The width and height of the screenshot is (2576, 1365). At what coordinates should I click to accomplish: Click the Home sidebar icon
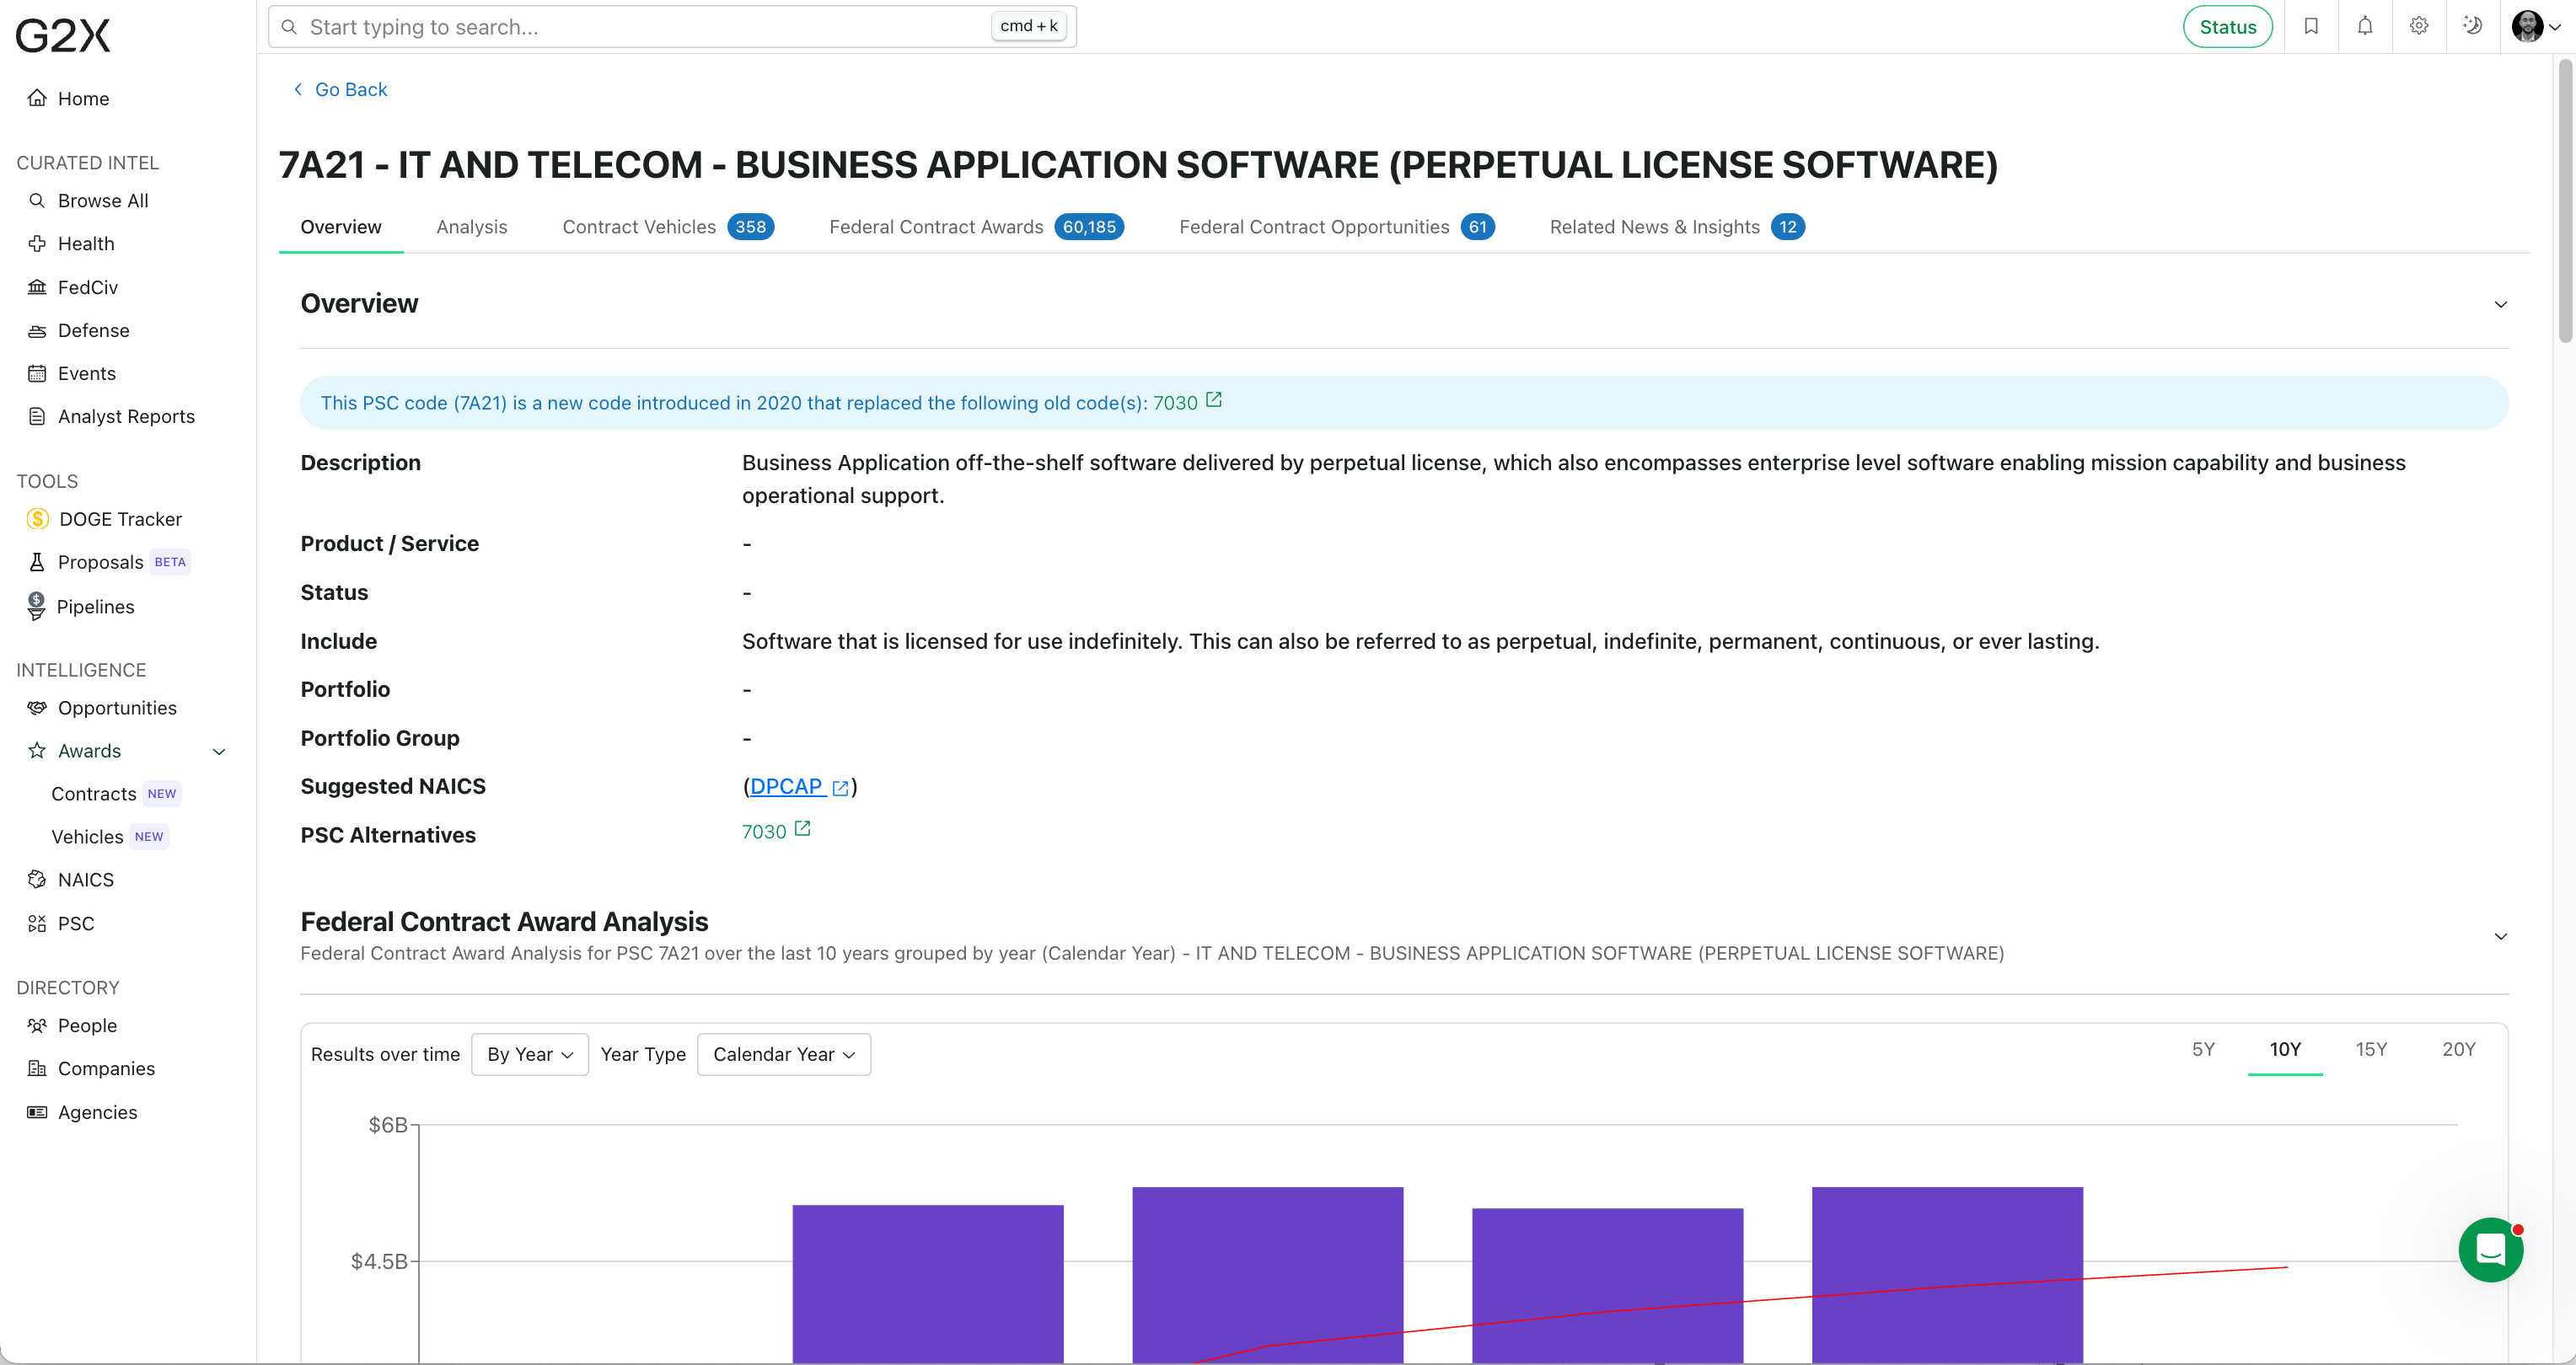pos(37,98)
